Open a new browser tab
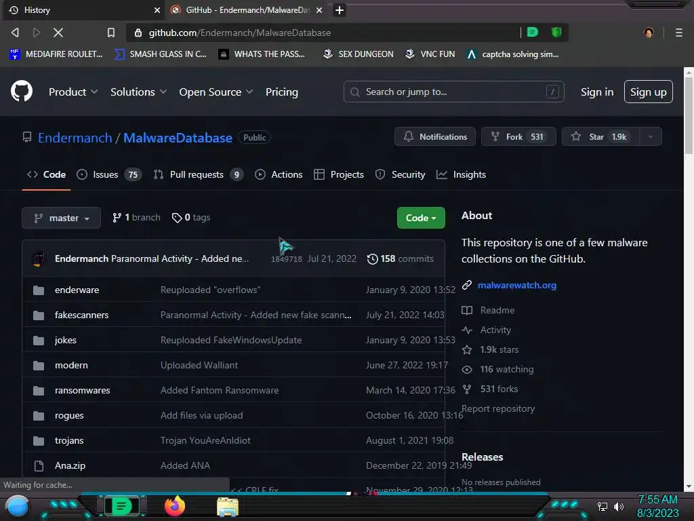This screenshot has height=521, width=694. pos(340,9)
